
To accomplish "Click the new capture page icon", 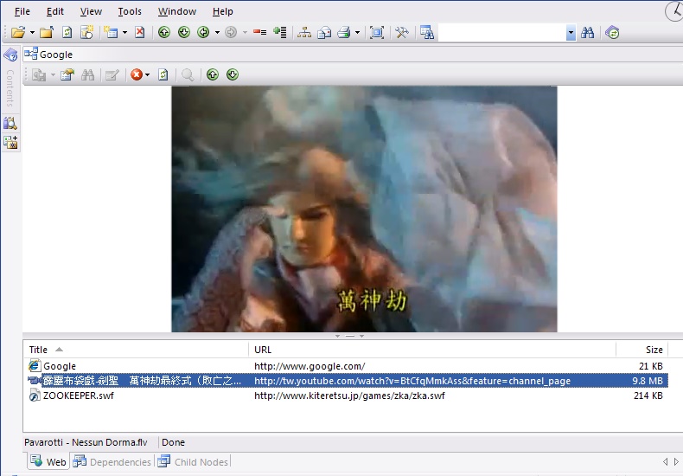I will coord(87,32).
